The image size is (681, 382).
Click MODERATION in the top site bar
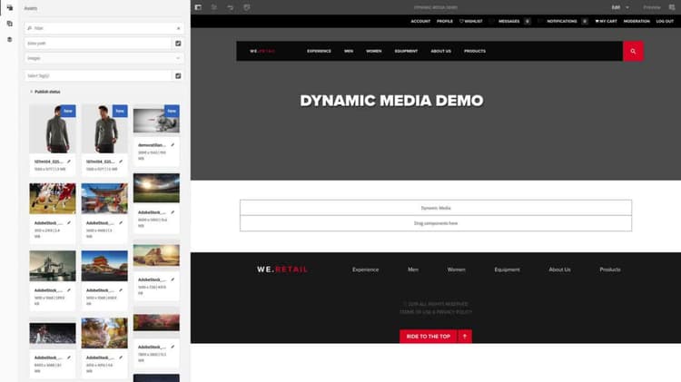click(637, 21)
